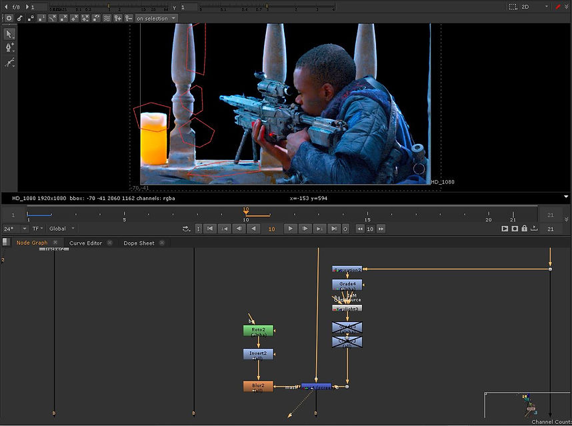Click the Y gamma toggle label
Image resolution: width=572 pixels, height=426 pixels.
[175, 7]
